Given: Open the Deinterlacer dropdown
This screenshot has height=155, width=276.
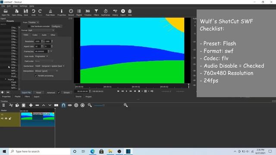Looking at the screenshot, I should click(50, 66).
